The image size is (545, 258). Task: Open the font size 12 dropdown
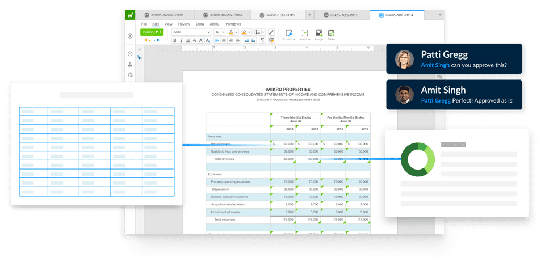pyautogui.click(x=219, y=32)
